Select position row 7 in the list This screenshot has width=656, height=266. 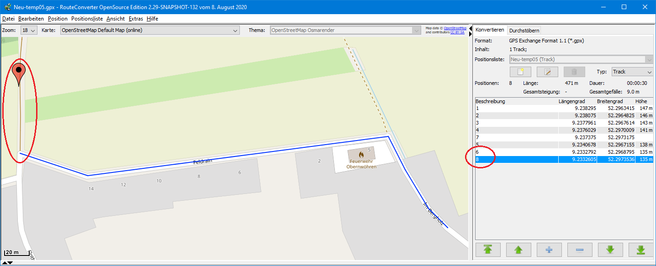pyautogui.click(x=516, y=137)
